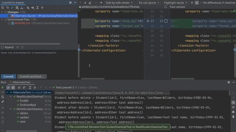Collapse the HibernateTest root node
This screenshot has width=236, height=132.
coord(7,92)
